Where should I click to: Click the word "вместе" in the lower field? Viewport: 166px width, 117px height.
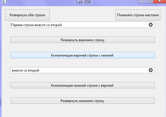(17, 70)
